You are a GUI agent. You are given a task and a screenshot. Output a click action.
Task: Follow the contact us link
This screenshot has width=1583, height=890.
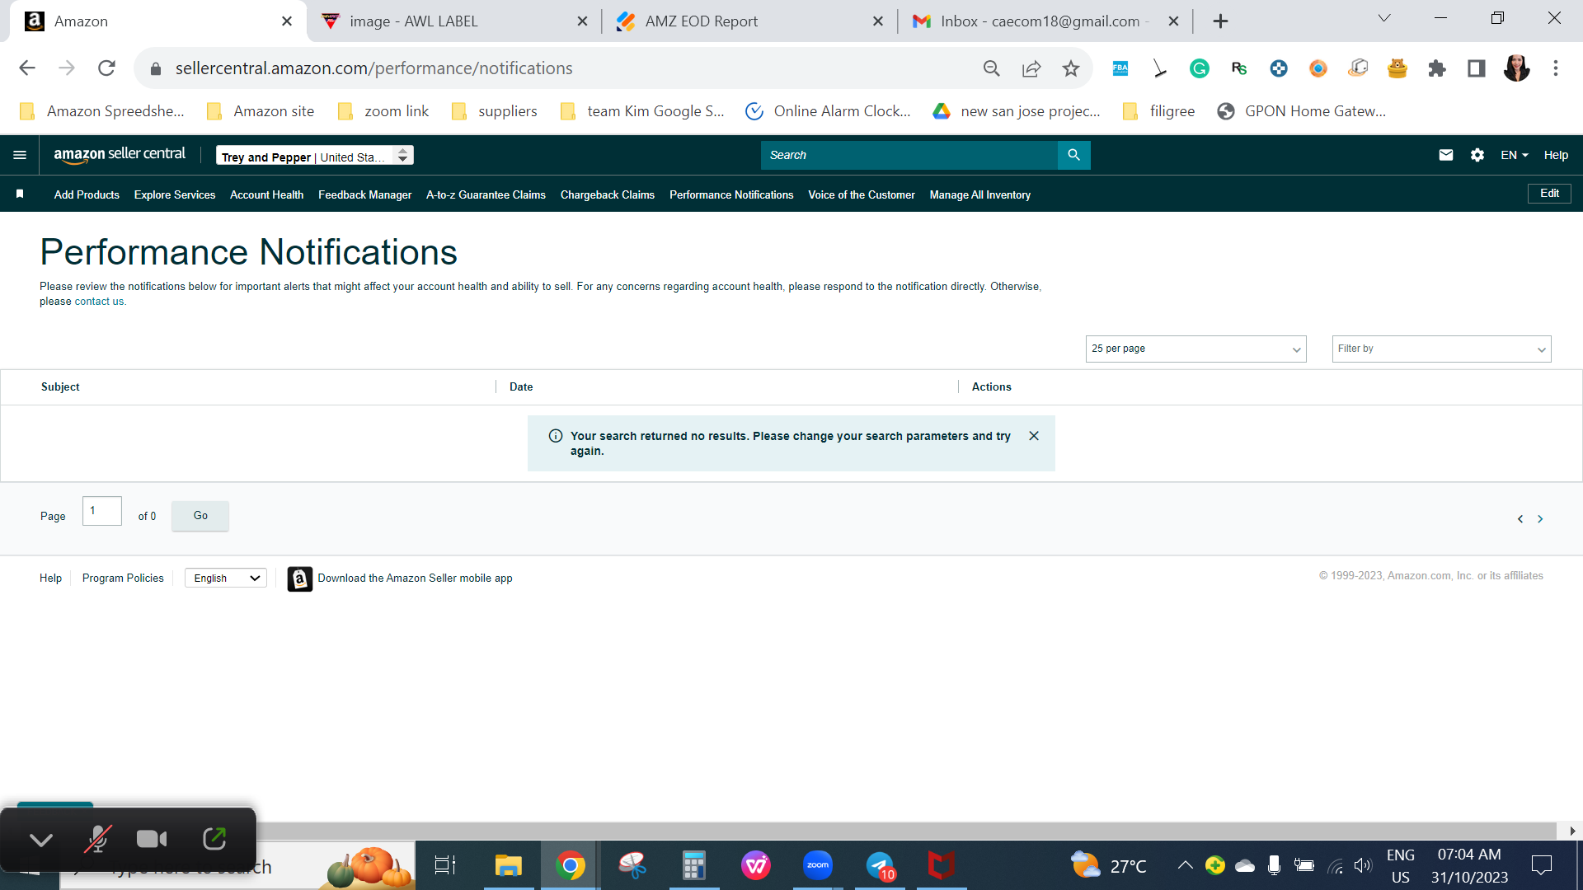99,302
